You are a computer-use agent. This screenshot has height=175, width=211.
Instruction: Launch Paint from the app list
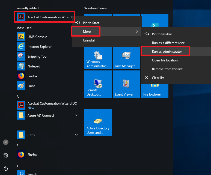31,86
